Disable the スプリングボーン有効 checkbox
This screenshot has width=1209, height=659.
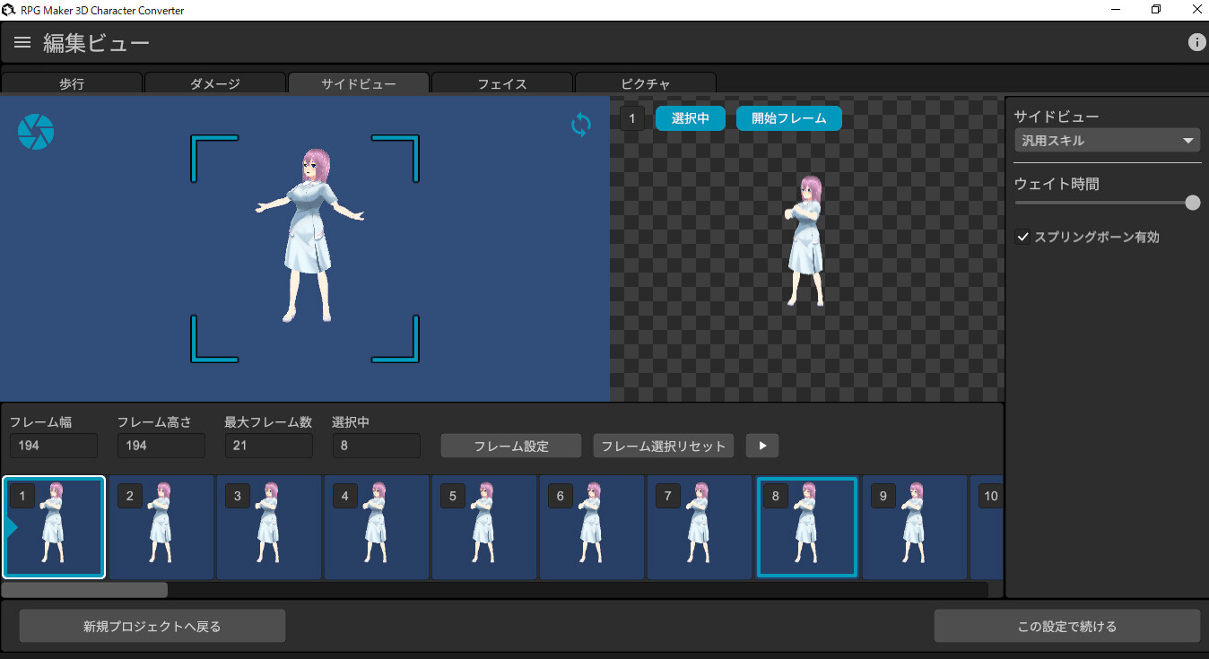pos(1022,237)
